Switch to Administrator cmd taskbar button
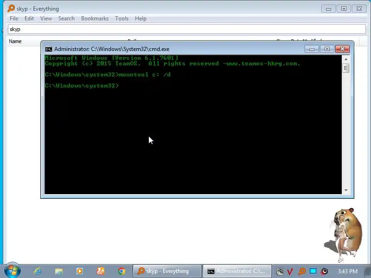This screenshot has height=278, width=371. 237,271
